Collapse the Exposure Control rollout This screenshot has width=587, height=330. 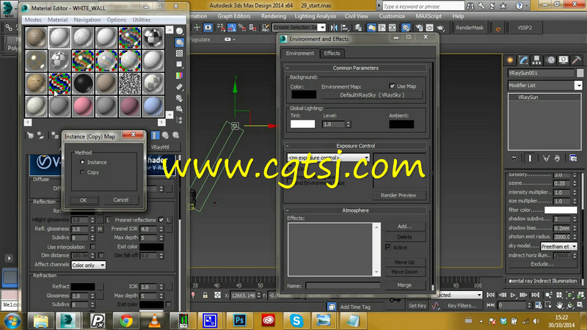click(x=356, y=145)
